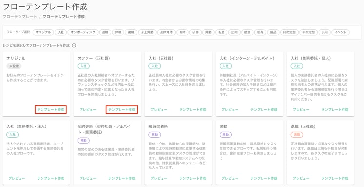364x187 pixels.
Task: Toggle the 身上異動 flow type chip
Action: pyautogui.click(x=147, y=32)
